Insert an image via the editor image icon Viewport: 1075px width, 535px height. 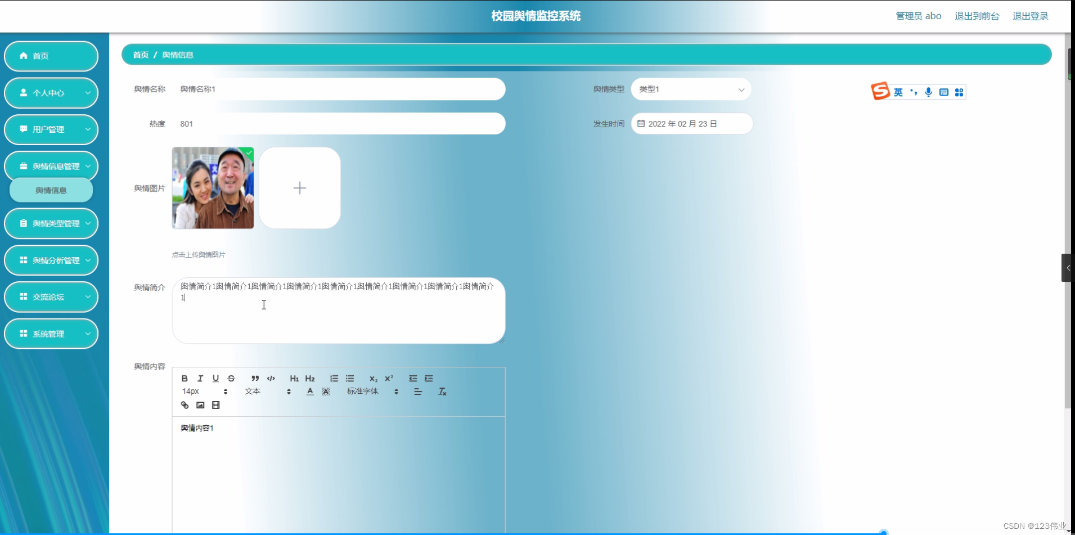pos(200,405)
